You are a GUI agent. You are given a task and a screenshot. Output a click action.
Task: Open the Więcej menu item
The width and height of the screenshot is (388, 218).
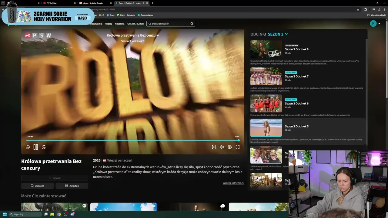(x=109, y=24)
